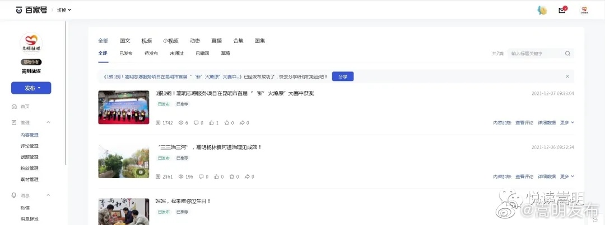605x225 pixels.
Task: Click the search magnifier icon
Action: tap(567, 54)
